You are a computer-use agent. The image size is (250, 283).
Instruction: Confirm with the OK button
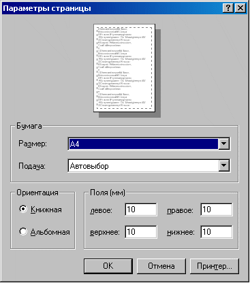coord(108,266)
